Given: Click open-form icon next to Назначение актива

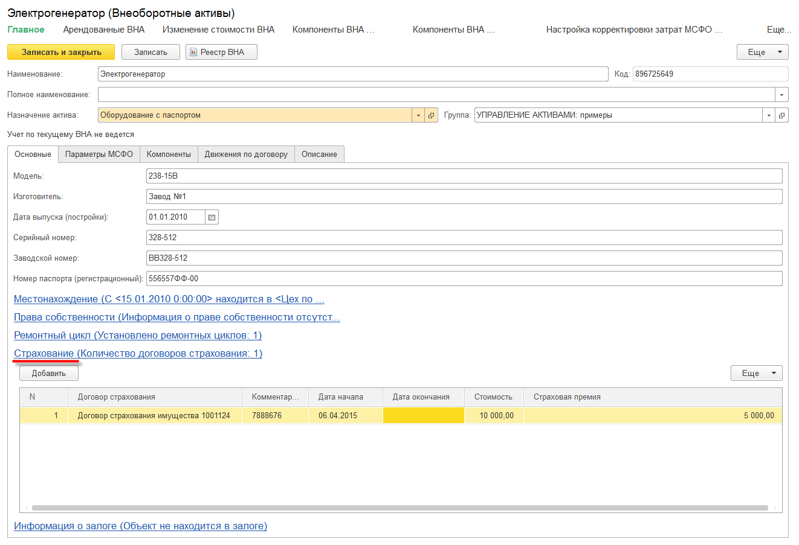Looking at the screenshot, I should [432, 115].
